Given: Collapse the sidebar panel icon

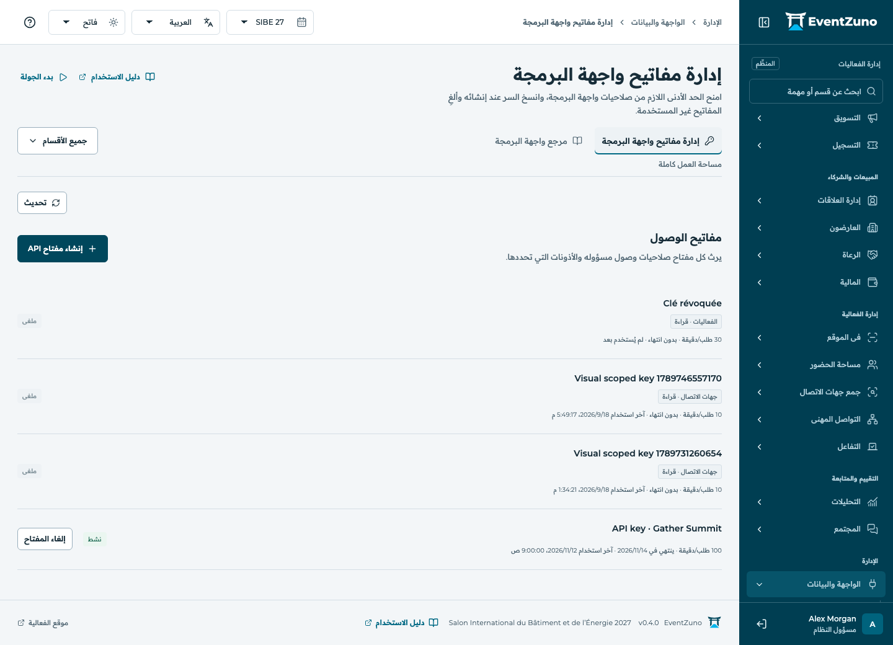Looking at the screenshot, I should [x=764, y=22].
